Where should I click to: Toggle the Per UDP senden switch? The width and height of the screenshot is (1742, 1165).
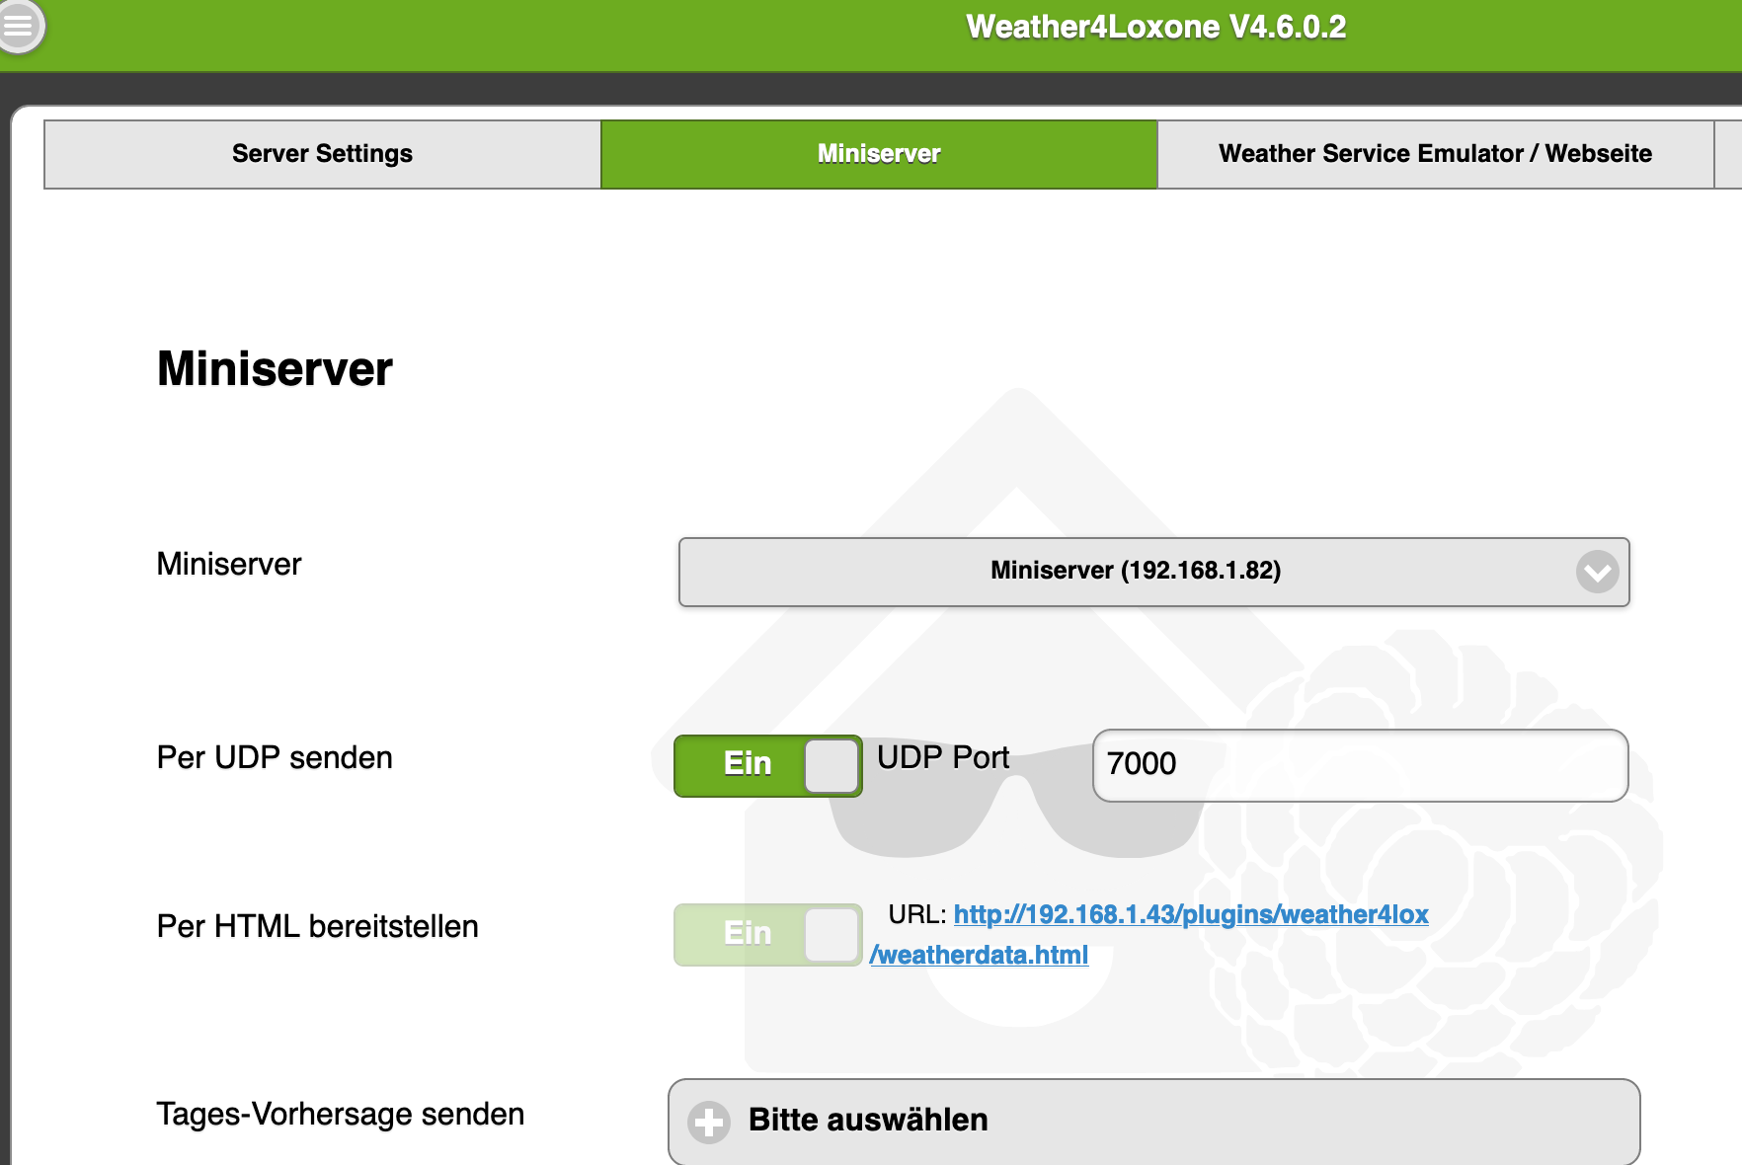(x=768, y=765)
